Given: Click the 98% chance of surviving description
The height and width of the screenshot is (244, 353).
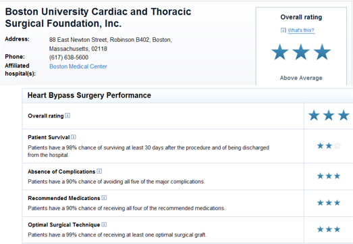Looking at the screenshot, I should [x=148, y=151].
